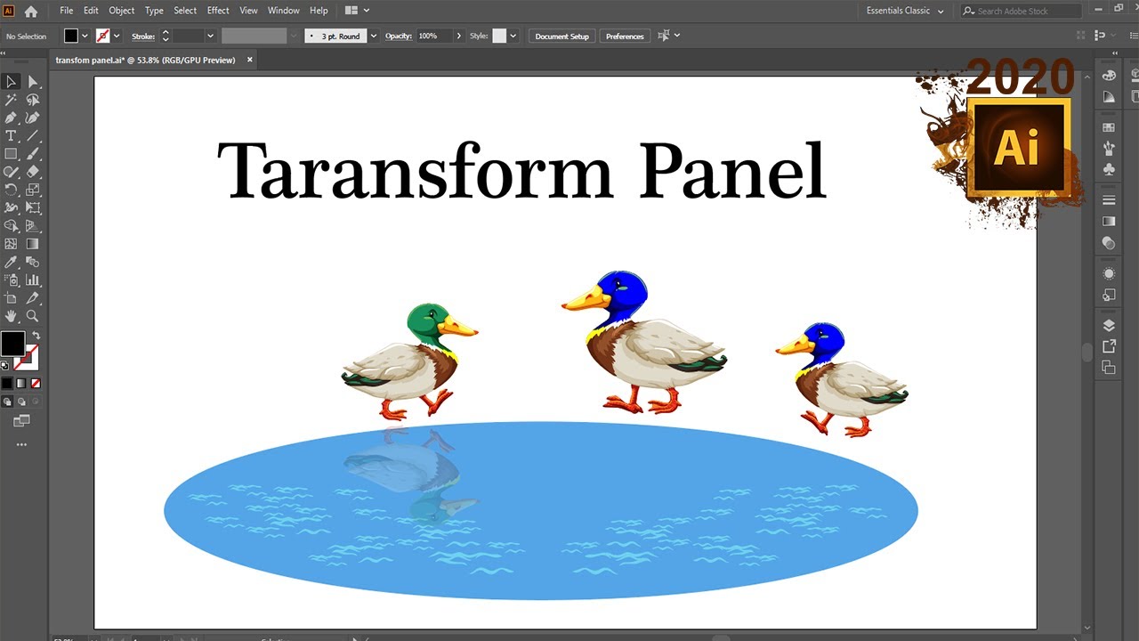1139x641 pixels.
Task: Select the Type tool
Action: point(12,135)
